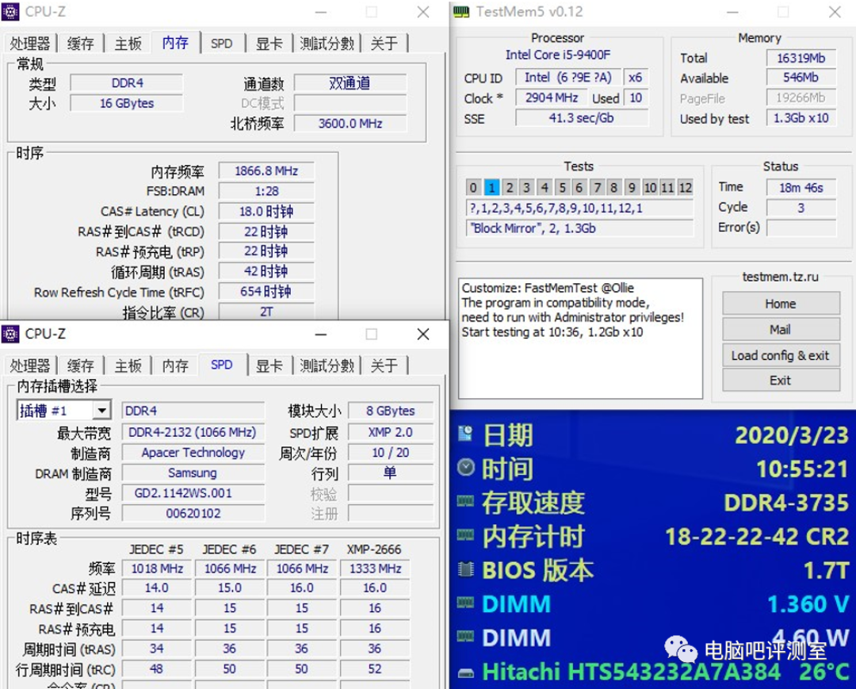Click CPU-Z app icon in lower window title
The height and width of the screenshot is (689, 856).
(10, 334)
